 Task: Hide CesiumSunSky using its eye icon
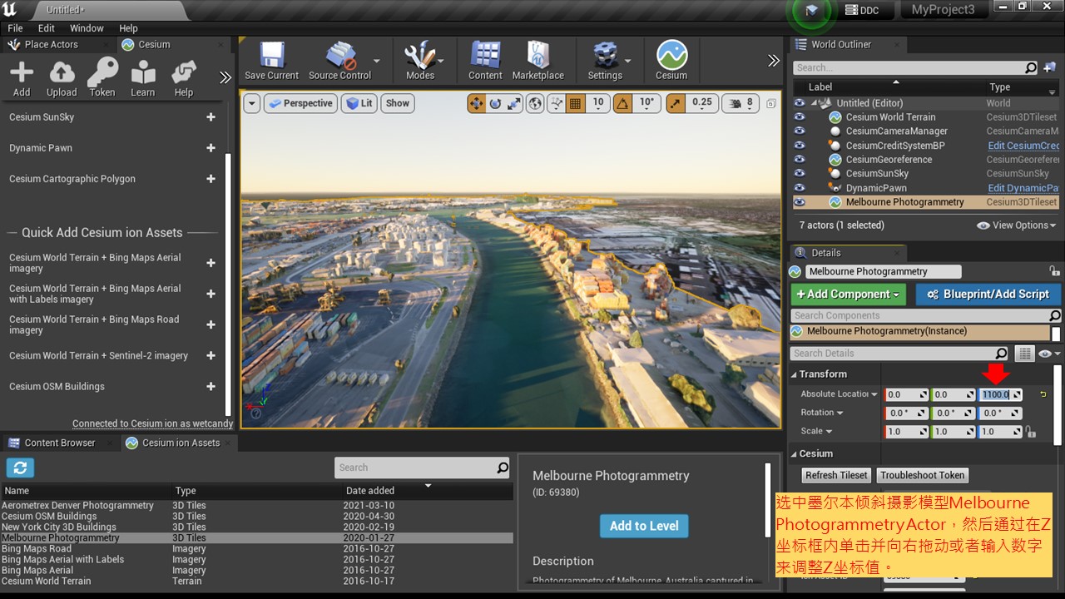click(x=800, y=174)
